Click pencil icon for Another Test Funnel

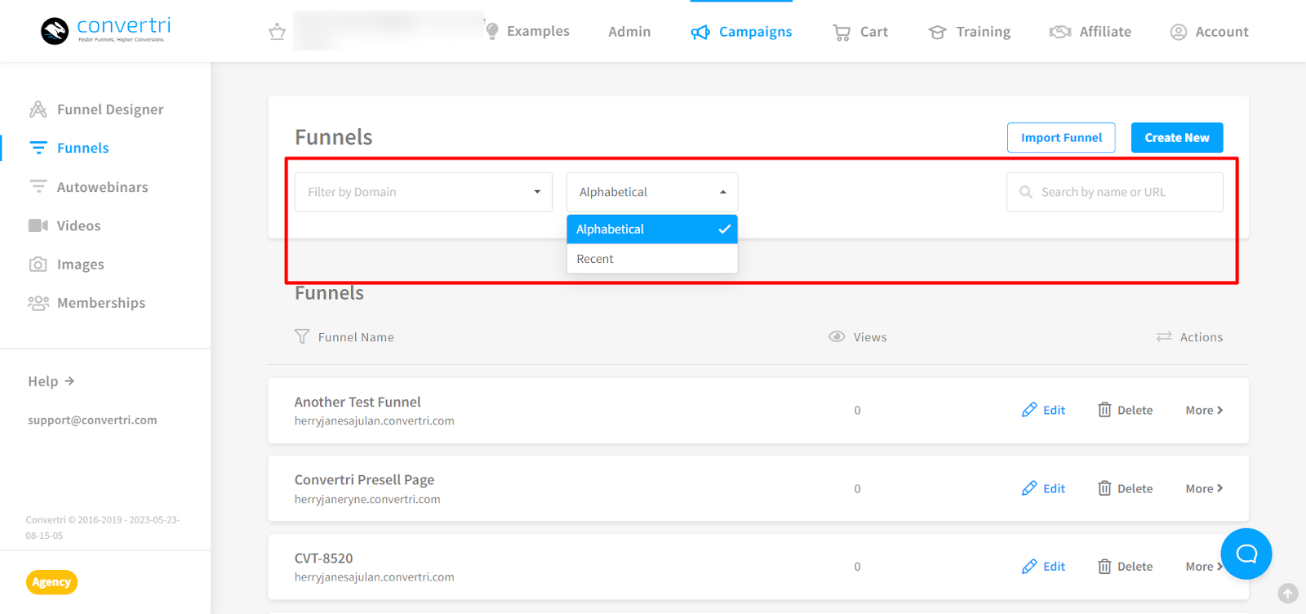click(1029, 410)
